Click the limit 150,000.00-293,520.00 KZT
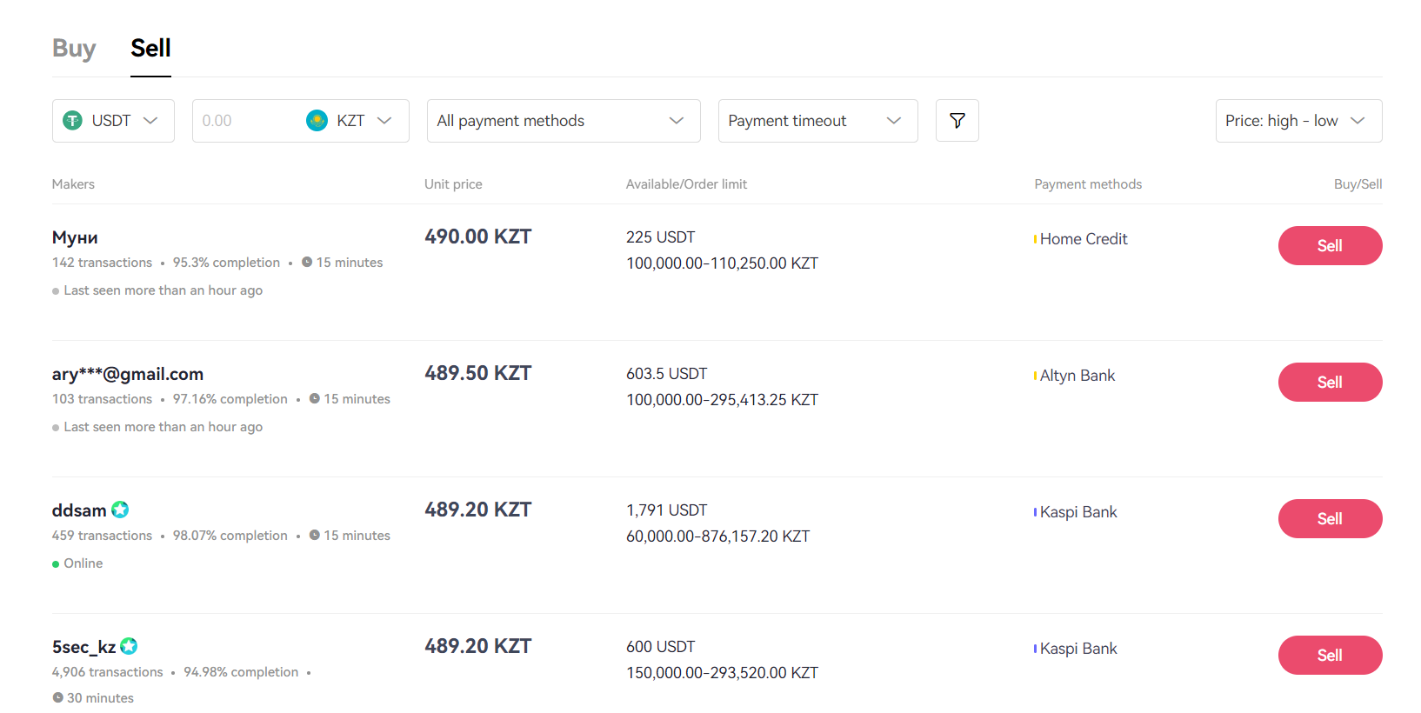Viewport: 1421px width, 713px height. click(x=723, y=673)
